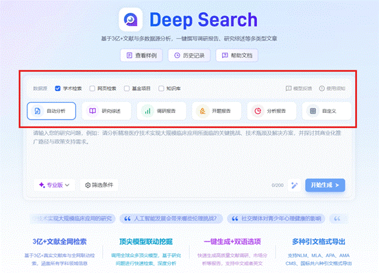Click the 顶尖模型联动挖掘 heading
This screenshot has height=273, width=379.
[146, 242]
